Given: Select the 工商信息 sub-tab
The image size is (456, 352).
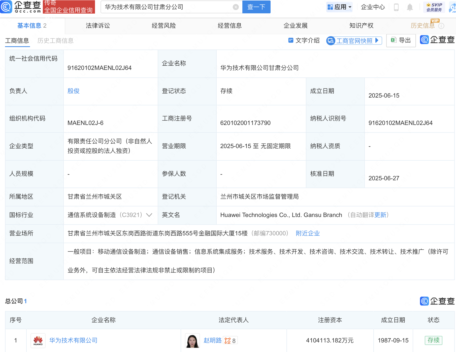Looking at the screenshot, I should tap(17, 41).
